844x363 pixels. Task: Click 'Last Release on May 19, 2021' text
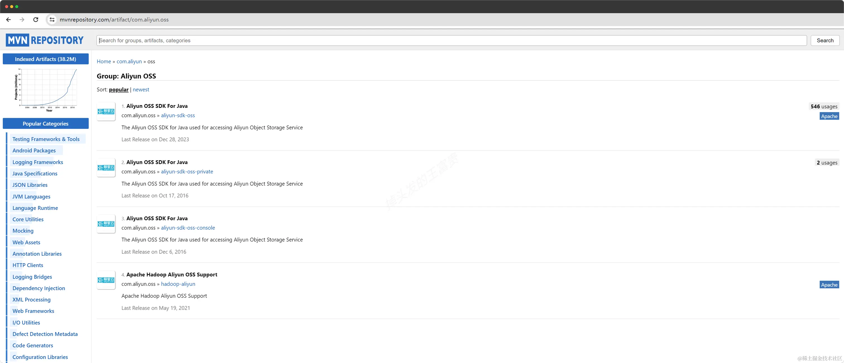pos(156,308)
